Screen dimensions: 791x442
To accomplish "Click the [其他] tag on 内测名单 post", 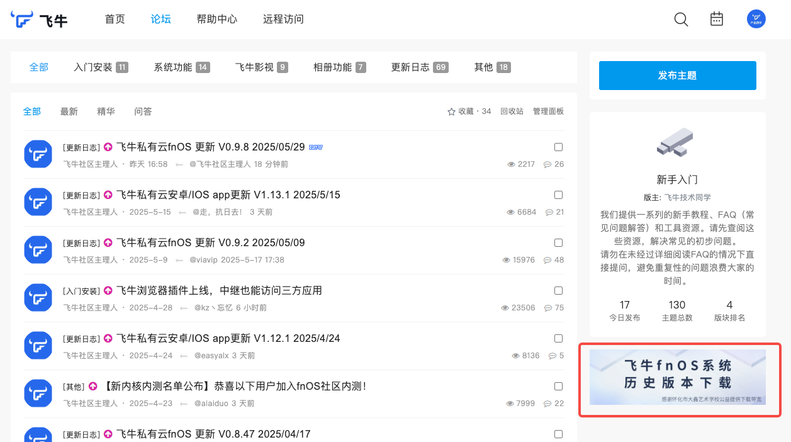I will tap(74, 387).
